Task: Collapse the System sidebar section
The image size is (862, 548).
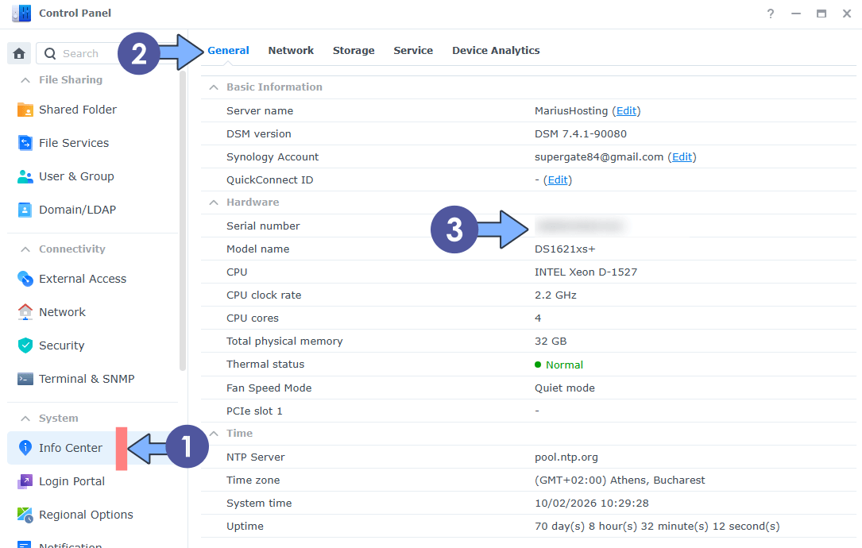Action: 25,419
